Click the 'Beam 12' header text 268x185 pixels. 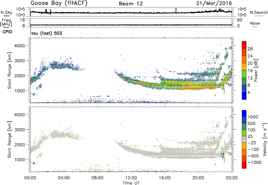coord(131,4)
